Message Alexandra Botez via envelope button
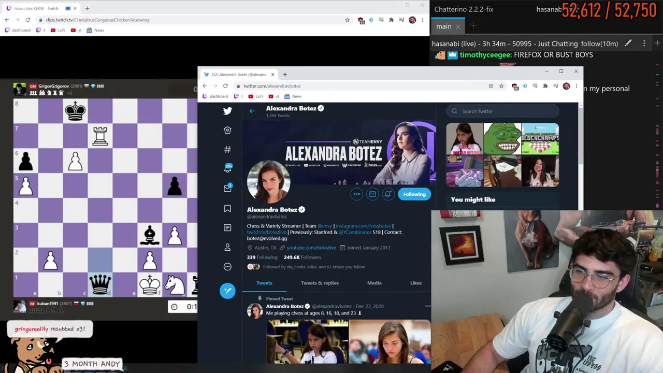This screenshot has height=373, width=663. [372, 194]
